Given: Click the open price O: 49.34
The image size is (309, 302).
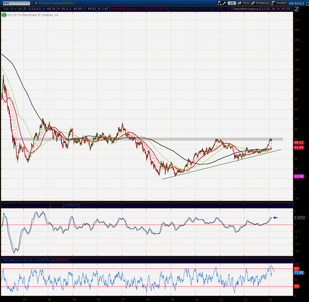Looking at the screenshot, I should click(x=49, y=9).
